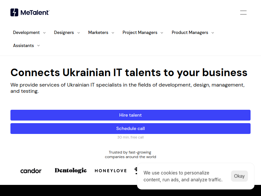Expand the Development chevron arrow

click(44, 33)
